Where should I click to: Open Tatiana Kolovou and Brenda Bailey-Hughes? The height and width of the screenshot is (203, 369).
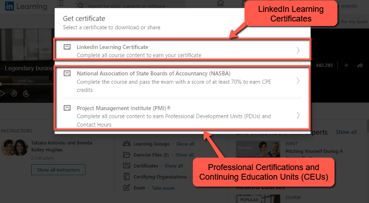(x=61, y=146)
